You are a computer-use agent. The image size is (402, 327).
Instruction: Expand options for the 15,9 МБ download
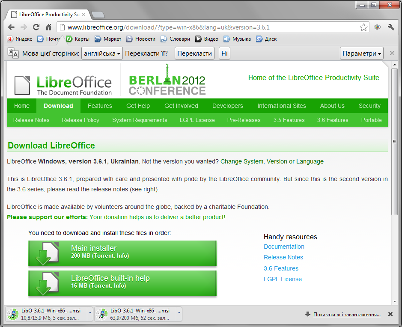point(90,312)
